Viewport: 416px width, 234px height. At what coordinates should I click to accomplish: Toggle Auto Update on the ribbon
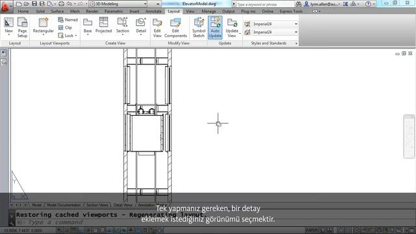pyautogui.click(x=215, y=27)
